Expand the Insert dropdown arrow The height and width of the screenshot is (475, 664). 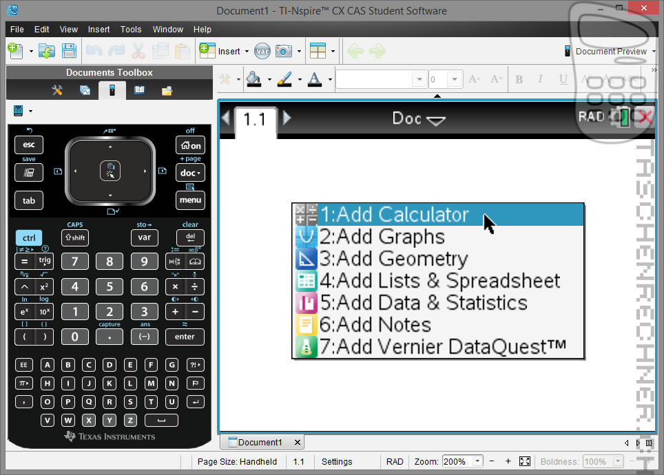247,51
